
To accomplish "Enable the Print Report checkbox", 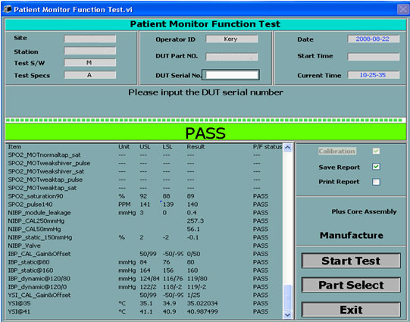I will click(x=376, y=182).
